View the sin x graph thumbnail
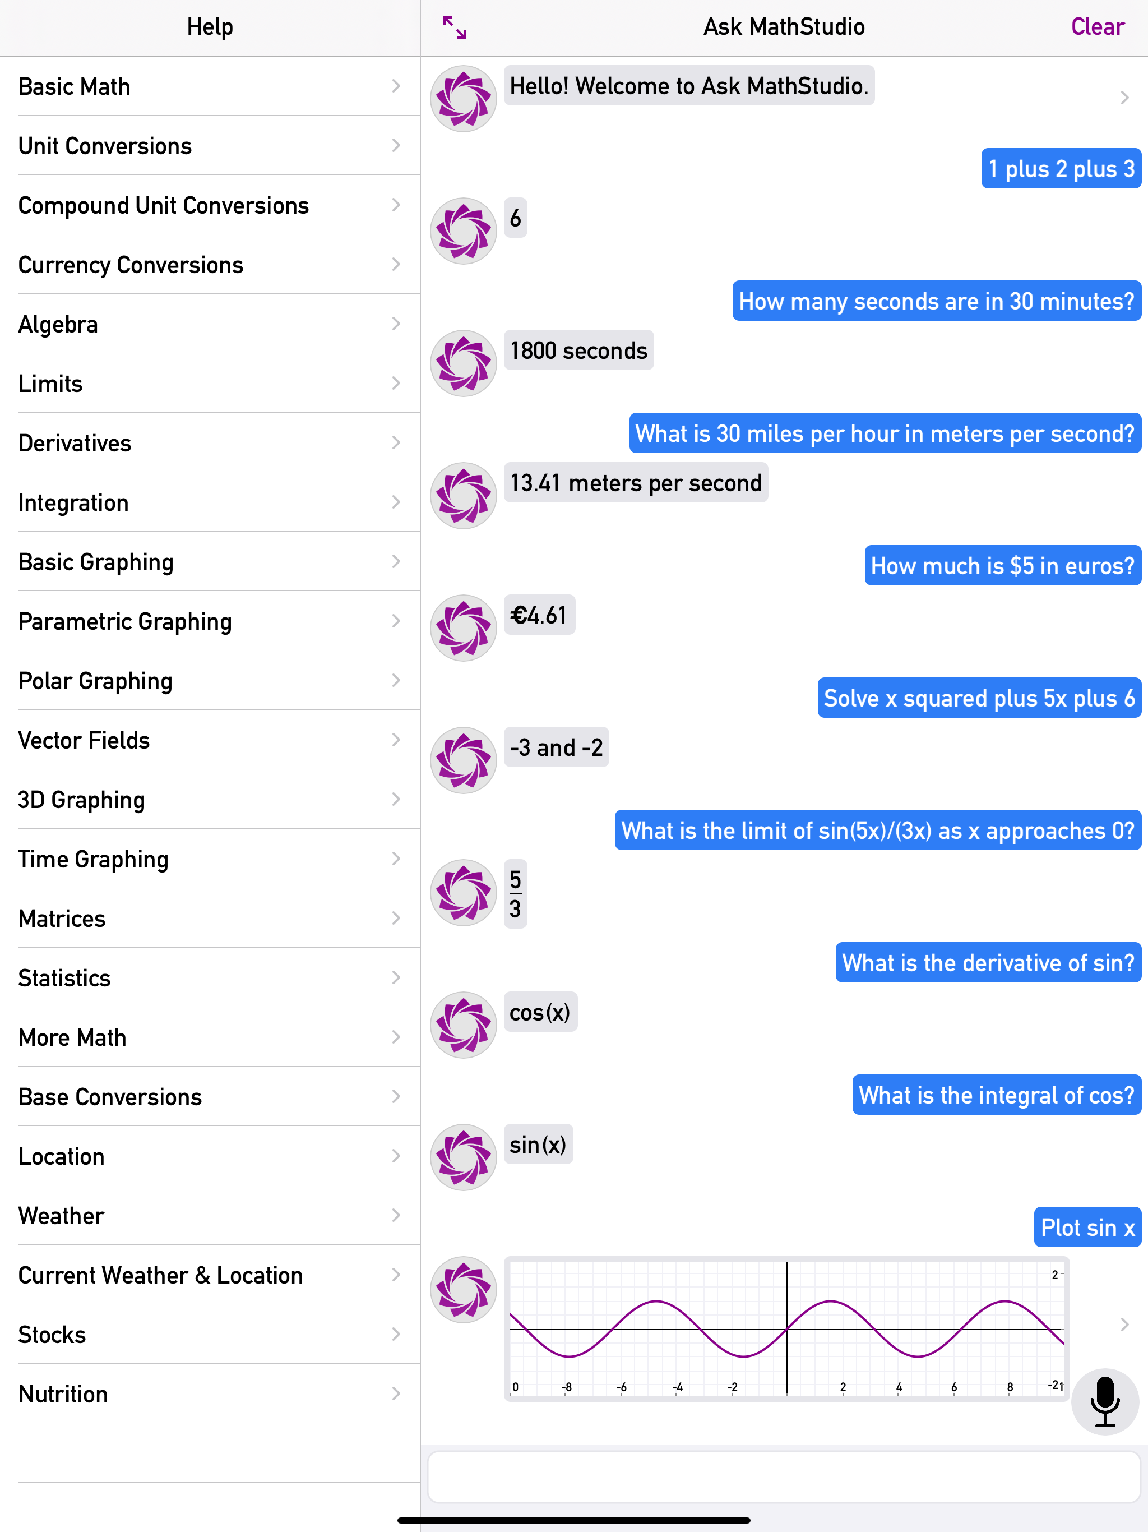The width and height of the screenshot is (1148, 1532). point(786,1328)
